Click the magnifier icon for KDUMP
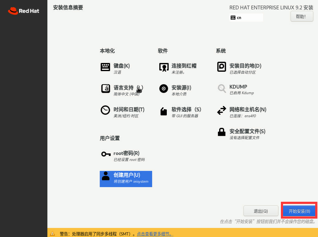 click(222, 89)
